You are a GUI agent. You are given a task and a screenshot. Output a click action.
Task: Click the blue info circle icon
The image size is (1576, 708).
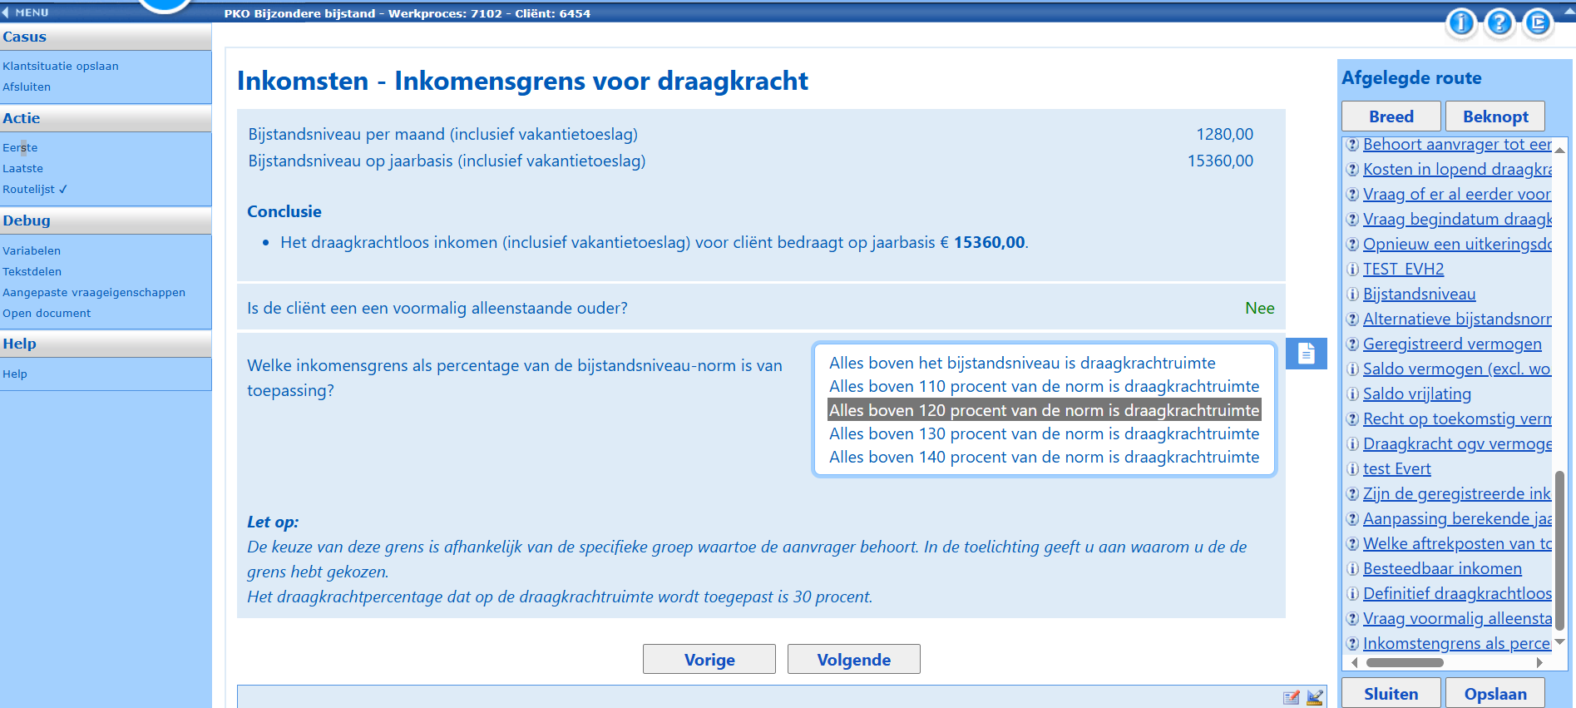click(1460, 22)
